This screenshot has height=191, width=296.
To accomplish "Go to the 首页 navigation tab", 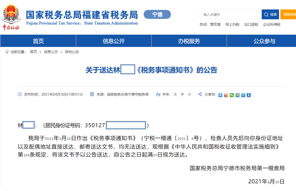I will click(x=38, y=41).
